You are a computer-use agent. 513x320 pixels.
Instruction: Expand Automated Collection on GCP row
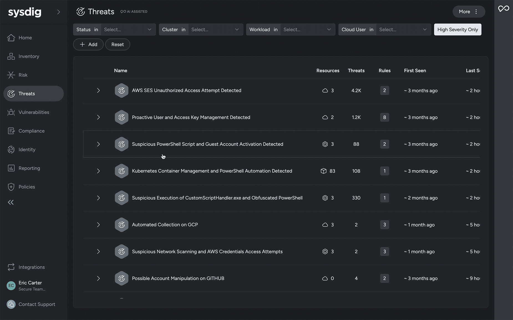98,225
